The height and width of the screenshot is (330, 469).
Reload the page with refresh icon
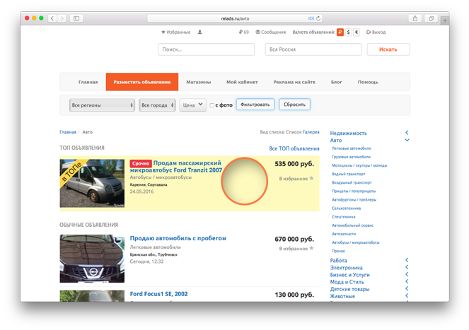tap(318, 18)
